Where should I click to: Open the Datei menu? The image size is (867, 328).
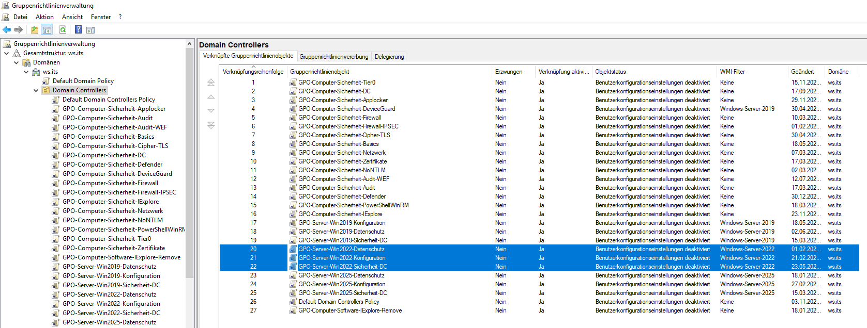20,17
